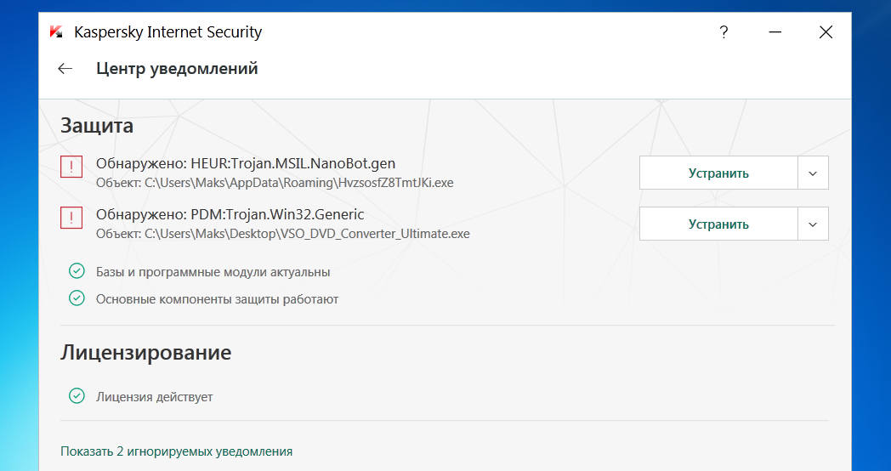Expand dropdown arrow for NanoBot threat actions
Screen dimensions: 891x471
[x=813, y=173]
